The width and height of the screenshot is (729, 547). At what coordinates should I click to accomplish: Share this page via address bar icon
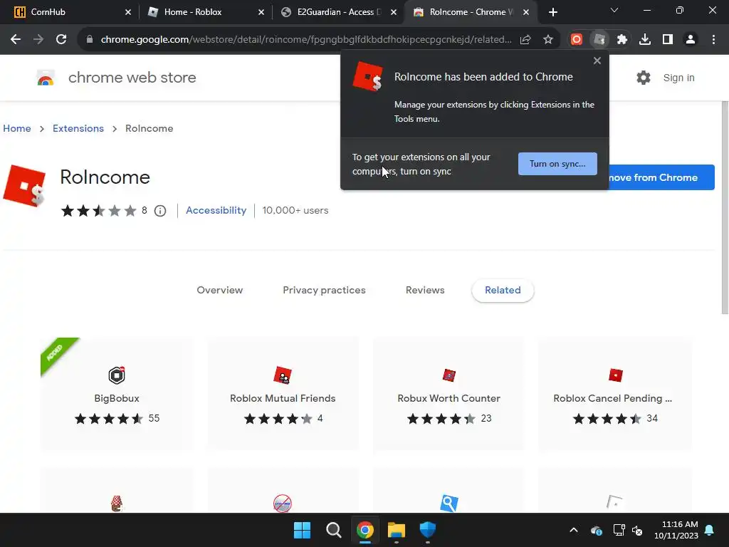pos(525,40)
